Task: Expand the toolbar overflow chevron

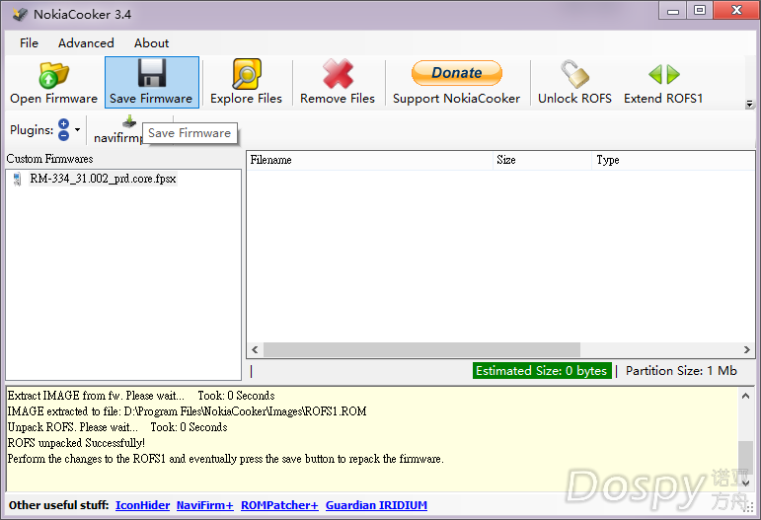Action: (x=749, y=104)
